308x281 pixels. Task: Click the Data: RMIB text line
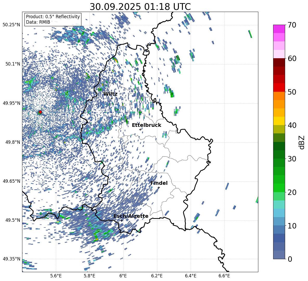click(x=38, y=22)
